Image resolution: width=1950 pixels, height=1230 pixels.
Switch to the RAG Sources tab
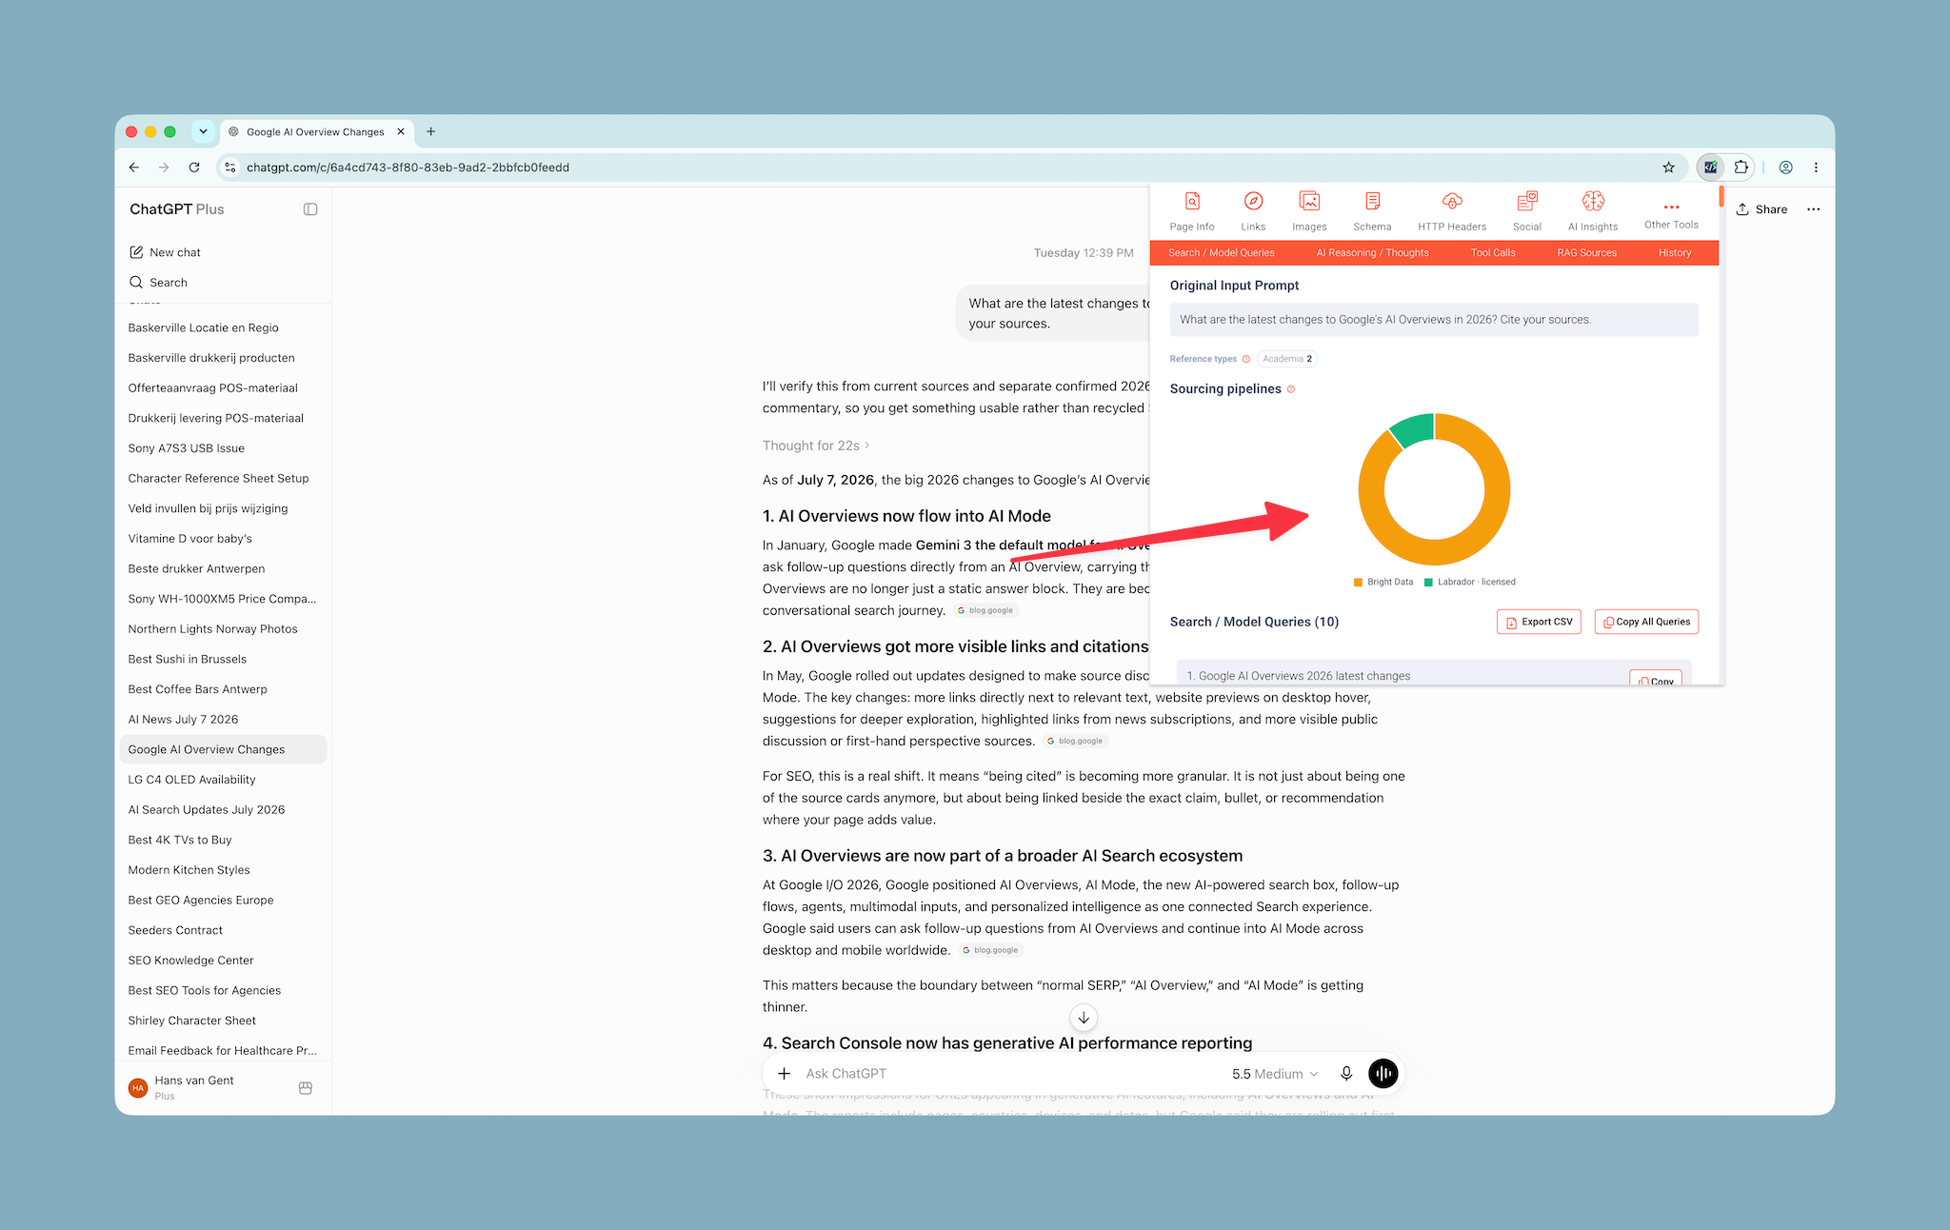[x=1586, y=253]
